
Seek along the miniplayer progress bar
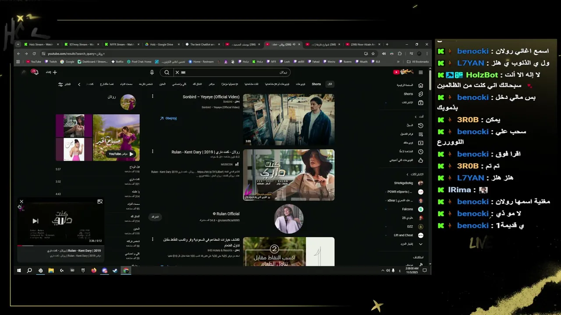[x=61, y=245]
